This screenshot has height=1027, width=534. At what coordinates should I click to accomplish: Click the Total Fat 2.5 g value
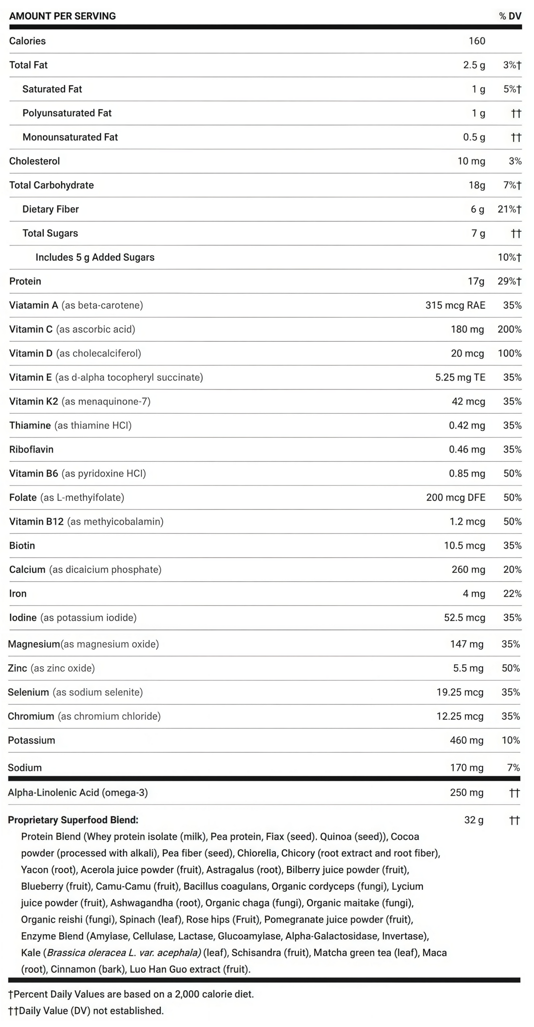tap(474, 65)
